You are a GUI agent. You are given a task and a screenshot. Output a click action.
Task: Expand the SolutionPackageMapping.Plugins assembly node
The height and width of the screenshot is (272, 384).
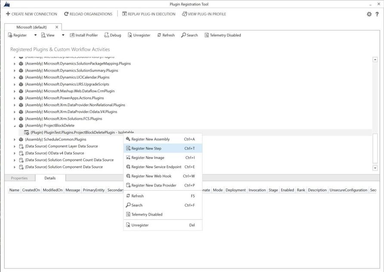click(15, 64)
